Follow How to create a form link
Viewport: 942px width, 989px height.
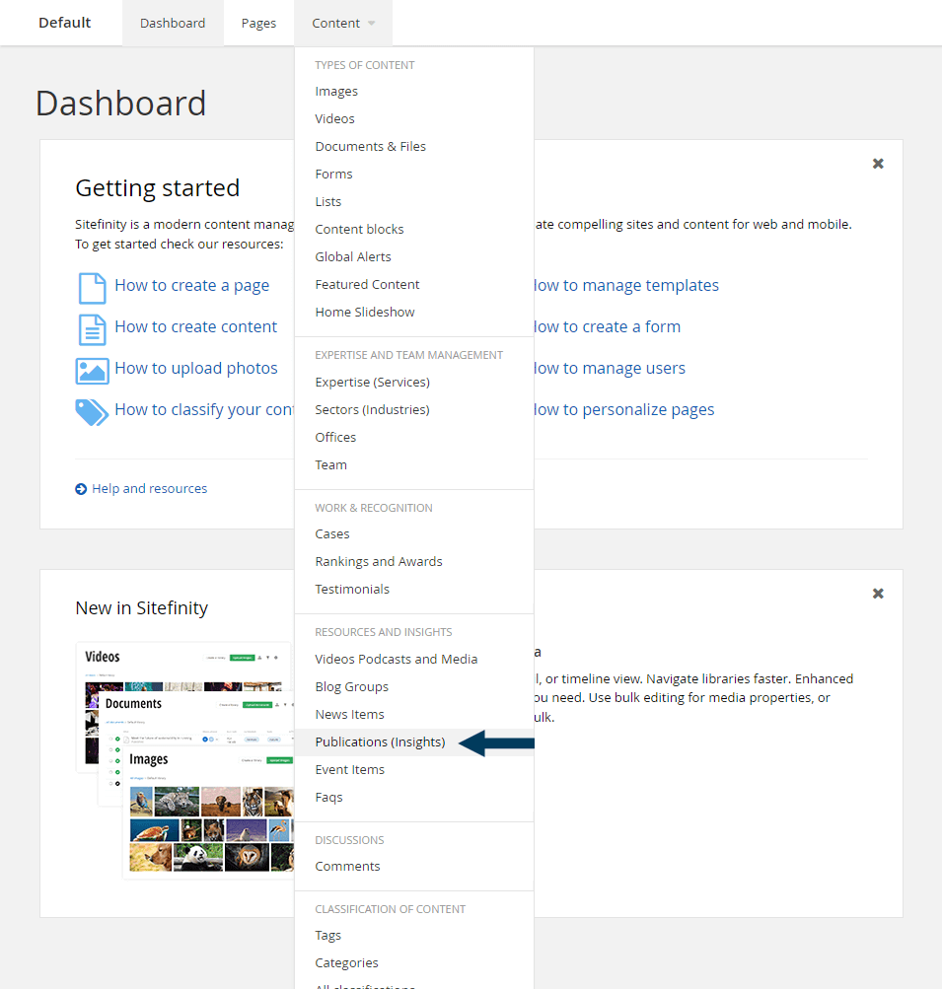pos(607,326)
